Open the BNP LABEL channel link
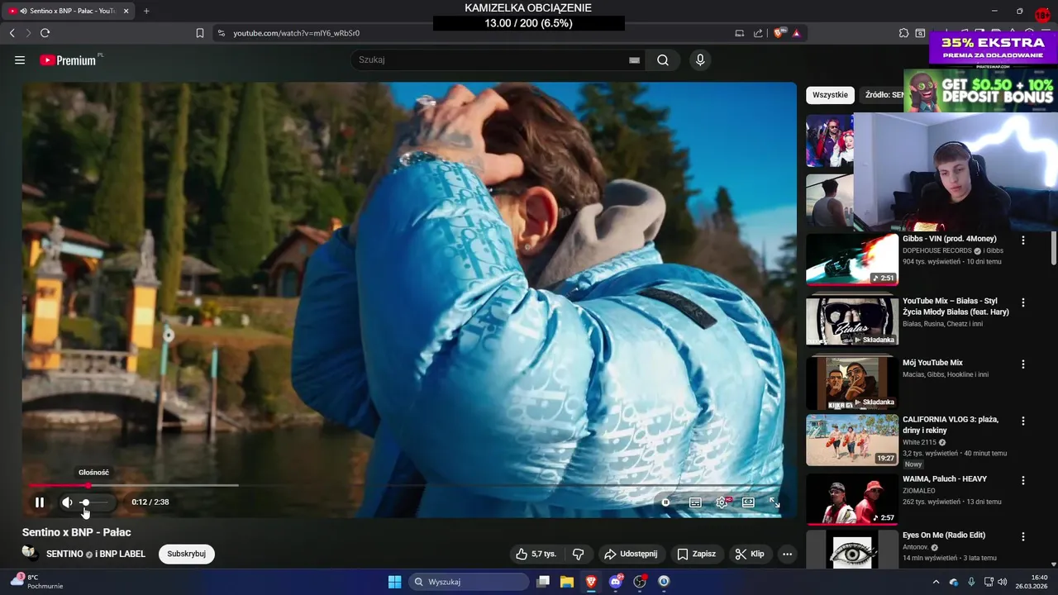 pyautogui.click(x=122, y=554)
